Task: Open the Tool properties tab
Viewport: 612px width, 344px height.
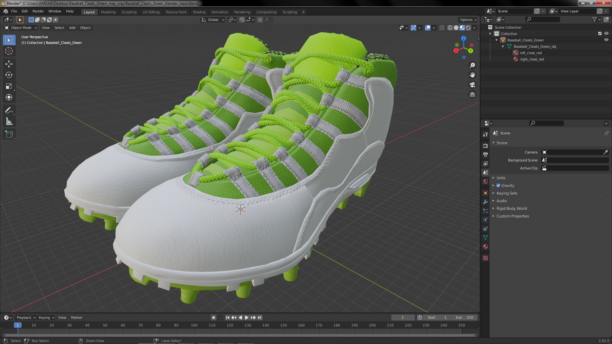Action: click(485, 134)
